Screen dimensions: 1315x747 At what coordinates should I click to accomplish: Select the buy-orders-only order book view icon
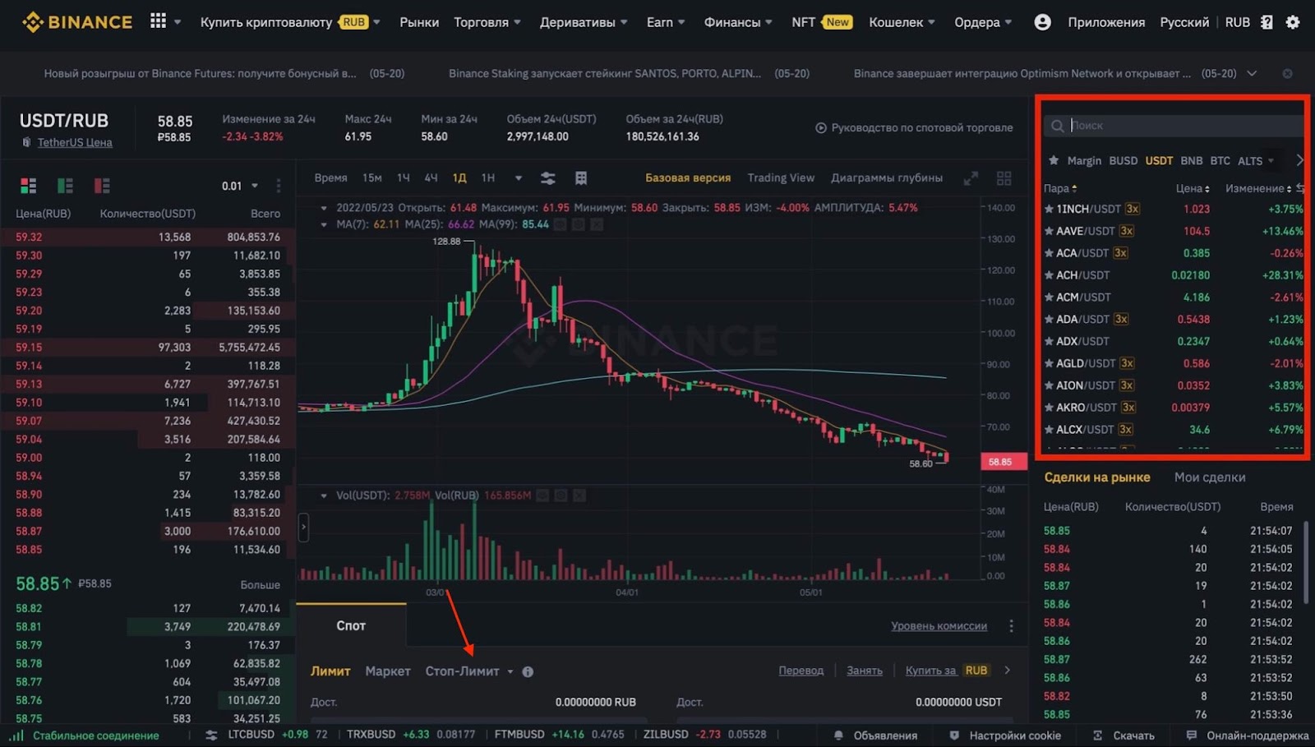click(65, 186)
